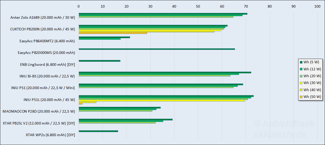The height and width of the screenshot is (145, 325).
Task: Click the Wh (30 W) legend color swatch
Action: point(301,83)
